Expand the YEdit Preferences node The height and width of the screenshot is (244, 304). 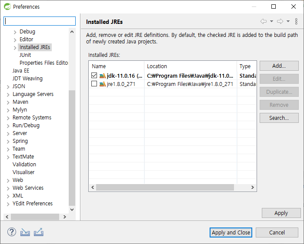(x=8, y=204)
